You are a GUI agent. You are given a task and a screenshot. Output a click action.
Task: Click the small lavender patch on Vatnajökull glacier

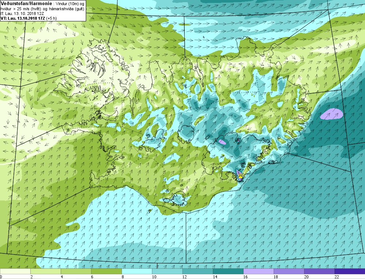222,142
